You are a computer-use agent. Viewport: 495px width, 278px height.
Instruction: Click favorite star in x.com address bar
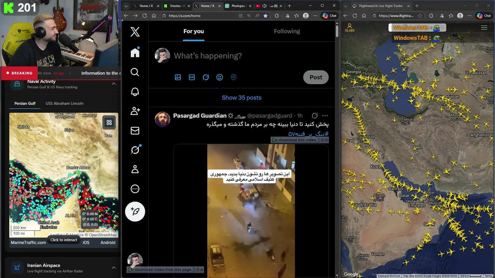[265, 16]
